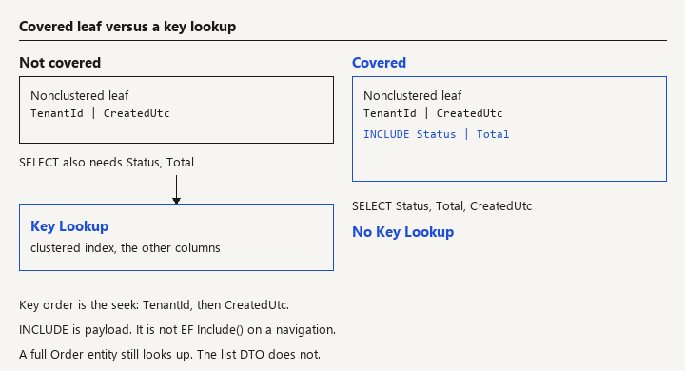Click 'SELECT Status, Total, CreatedUtc' text

[x=441, y=206]
